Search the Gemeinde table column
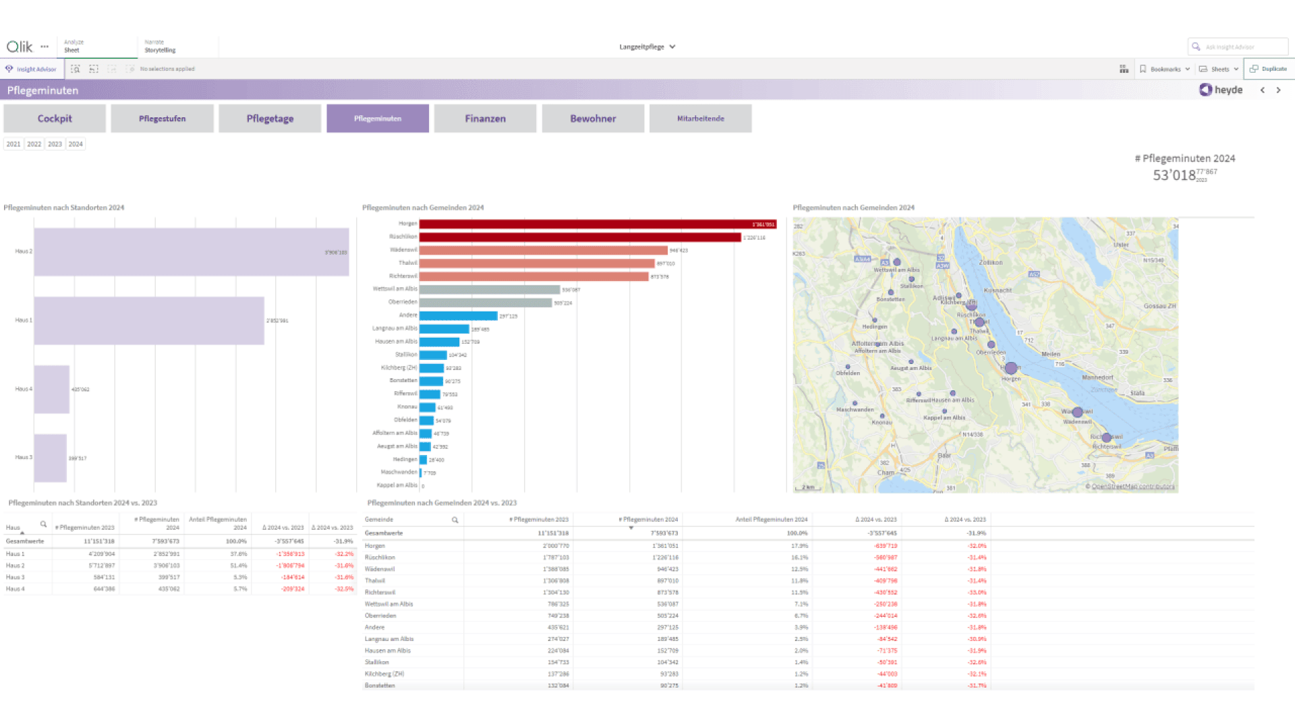The height and width of the screenshot is (728, 1295). click(455, 520)
